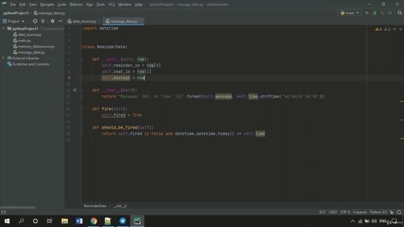Click ReminderData breadcrumb below editor
This screenshot has width=404, height=227.
(x=95, y=206)
